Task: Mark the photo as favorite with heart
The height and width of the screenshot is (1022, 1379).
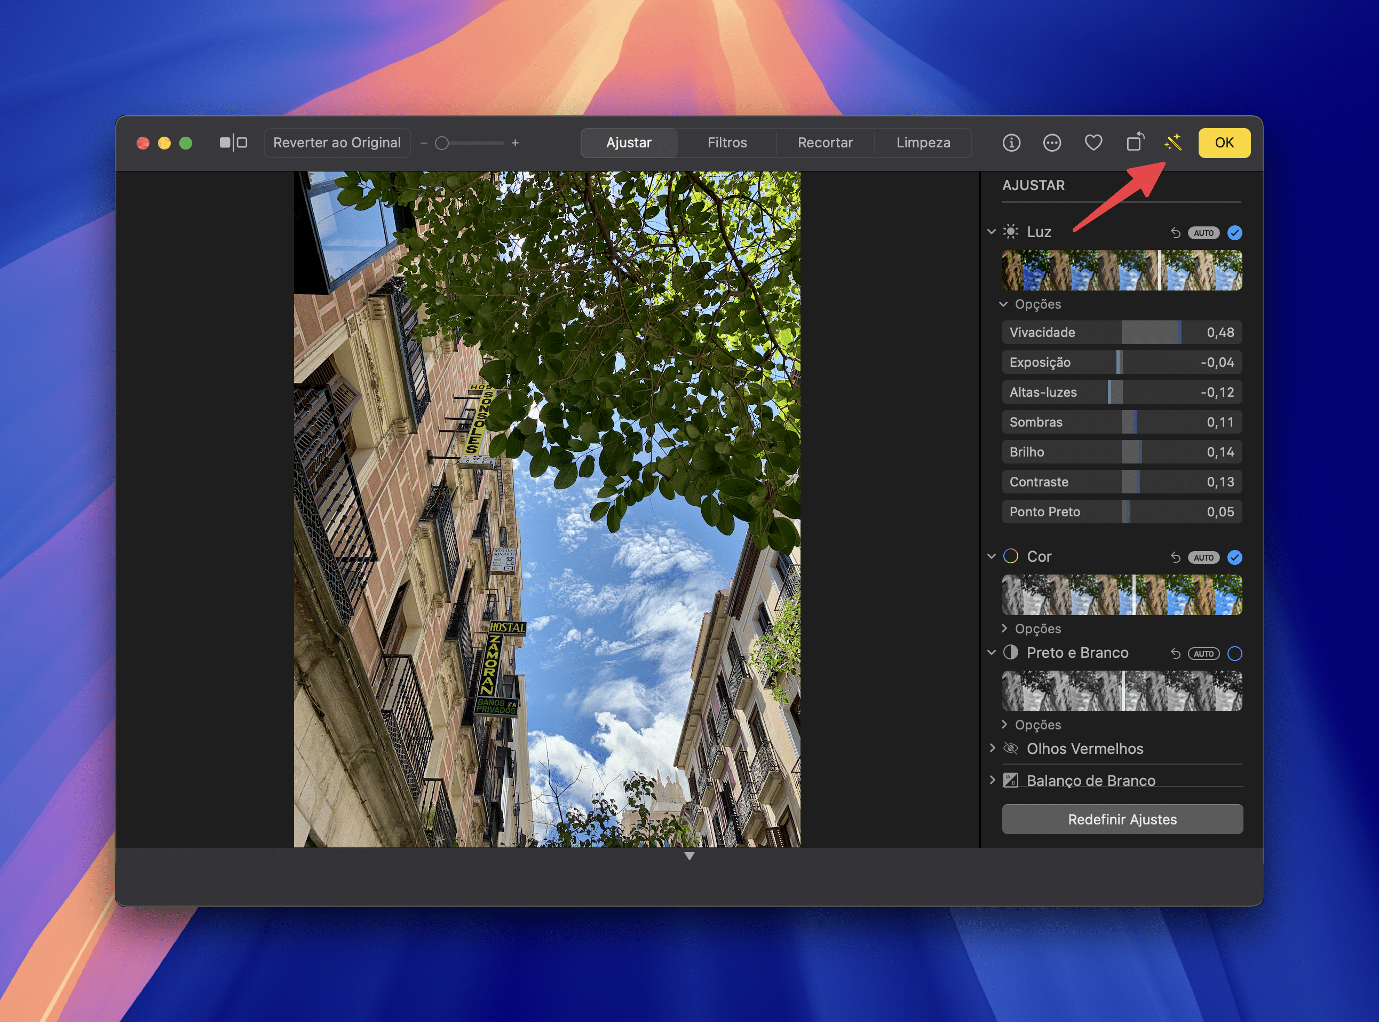Action: pyautogui.click(x=1093, y=143)
